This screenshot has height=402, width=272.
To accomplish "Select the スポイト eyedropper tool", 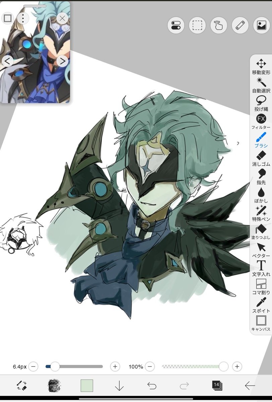I will (261, 305).
